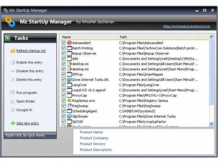Image resolution: width=218 pixels, height=163 pixels.
Task: Click the AdwareAlert red icon
Action: click(69, 43)
